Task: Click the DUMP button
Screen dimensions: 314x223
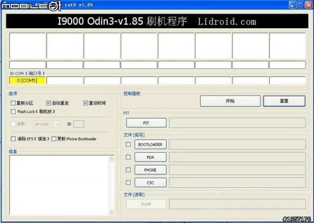Action: tap(146, 204)
